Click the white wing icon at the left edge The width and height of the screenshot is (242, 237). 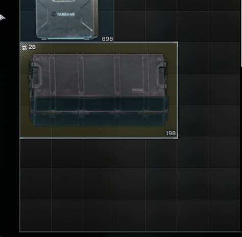(3, 17)
